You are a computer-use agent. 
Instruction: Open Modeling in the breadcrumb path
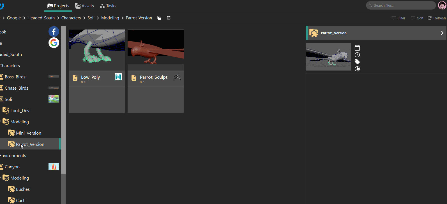pyautogui.click(x=110, y=18)
